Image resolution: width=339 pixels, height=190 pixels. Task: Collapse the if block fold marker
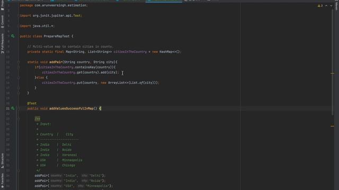click(x=19, y=67)
